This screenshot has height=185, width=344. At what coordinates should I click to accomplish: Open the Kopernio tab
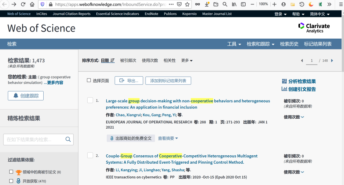click(189, 14)
